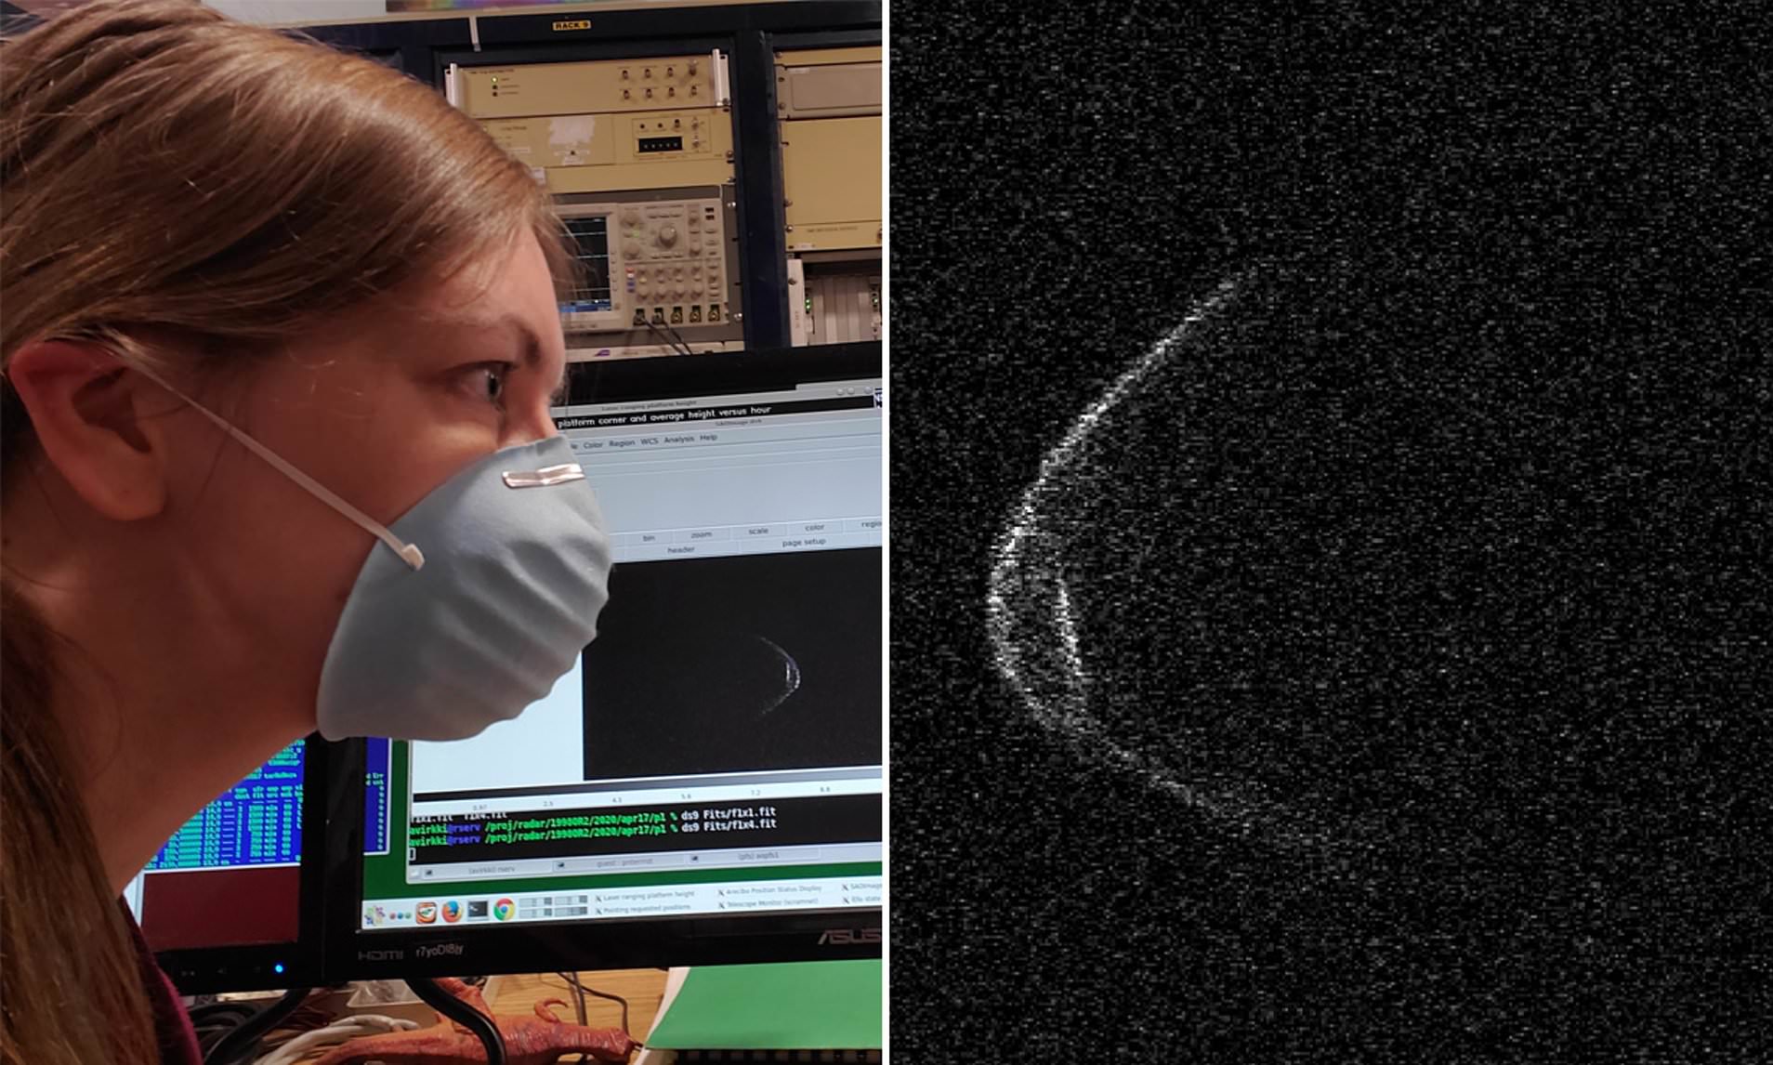The image size is (1773, 1065).
Task: Launch the orange app icon beside Firefox
Action: [427, 913]
